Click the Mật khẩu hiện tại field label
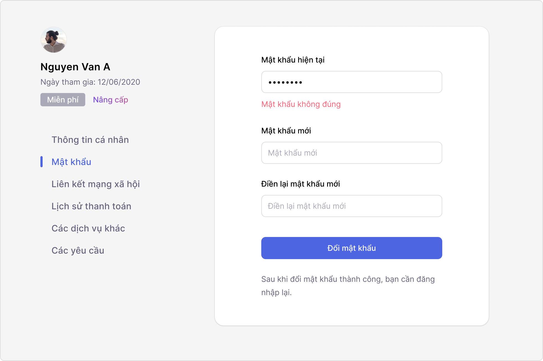The image size is (543, 361). coord(293,60)
